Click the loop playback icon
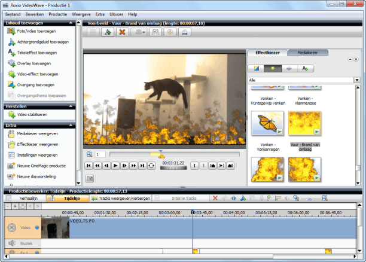This screenshot has height=262, width=366. tap(151, 165)
